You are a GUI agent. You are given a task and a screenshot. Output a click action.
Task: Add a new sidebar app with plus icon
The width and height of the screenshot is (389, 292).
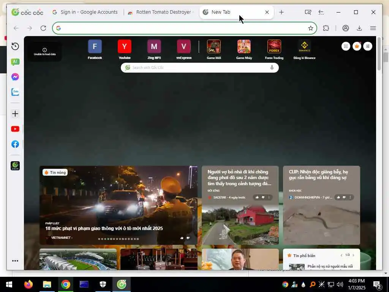pos(15,114)
